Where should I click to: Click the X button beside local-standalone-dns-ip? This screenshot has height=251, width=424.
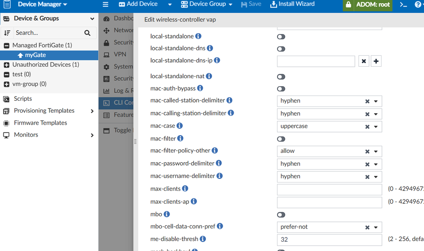click(364, 61)
